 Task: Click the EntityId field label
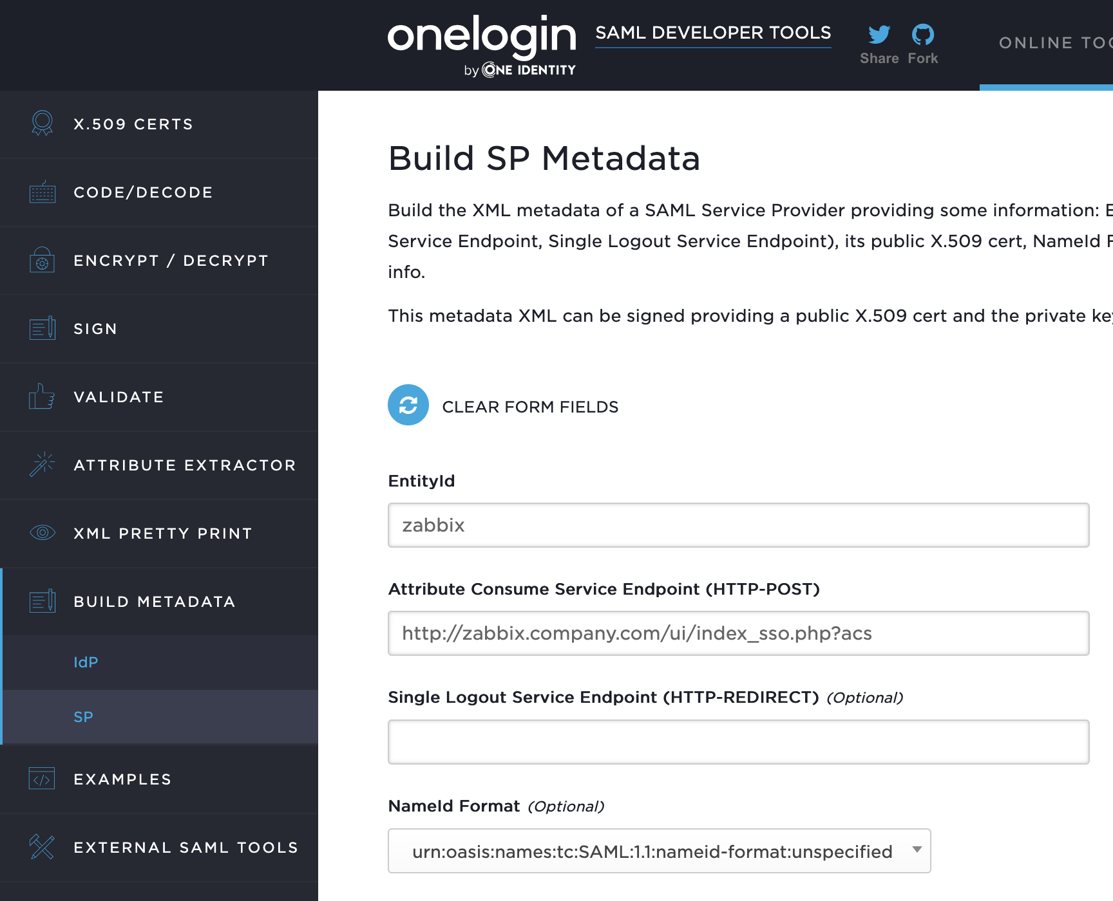[421, 481]
